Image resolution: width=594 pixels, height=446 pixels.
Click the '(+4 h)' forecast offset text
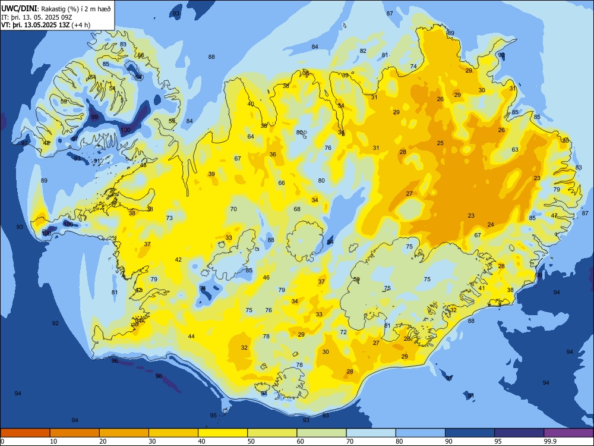(x=81, y=25)
